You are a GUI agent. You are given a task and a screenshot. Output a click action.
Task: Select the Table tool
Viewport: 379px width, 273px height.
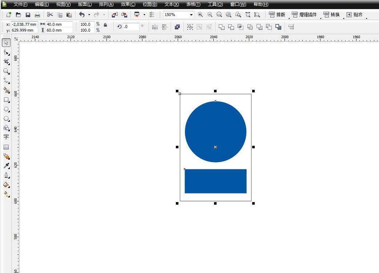(x=6, y=147)
